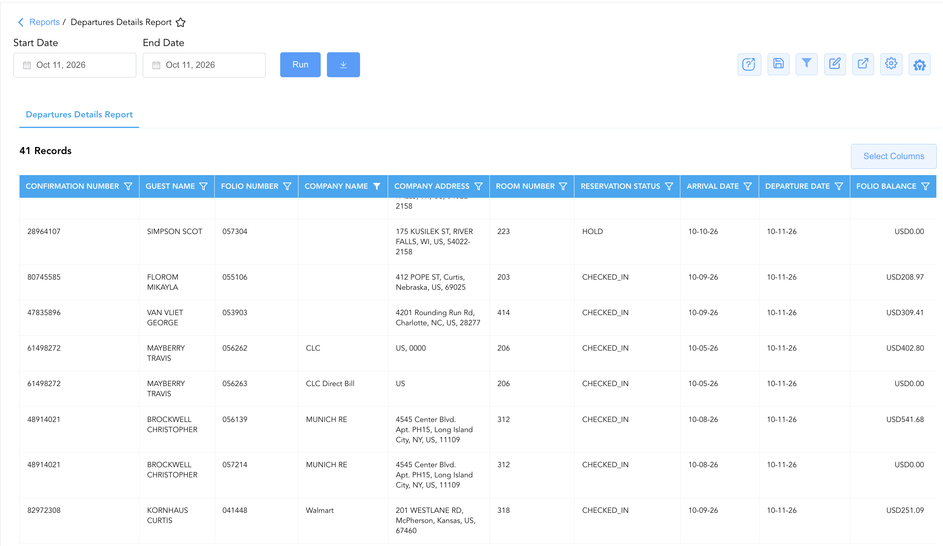The width and height of the screenshot is (943, 546).
Task: Click the HOLD reservation status
Action: 592,232
